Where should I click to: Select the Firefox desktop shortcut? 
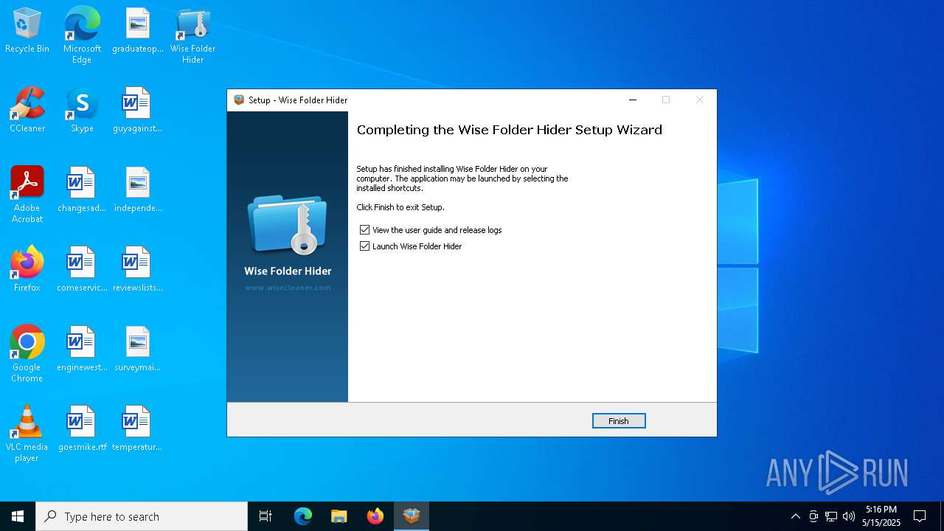(27, 270)
